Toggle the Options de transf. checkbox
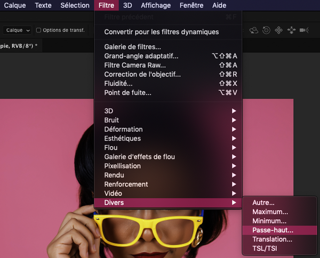The image size is (320, 258). click(38, 30)
